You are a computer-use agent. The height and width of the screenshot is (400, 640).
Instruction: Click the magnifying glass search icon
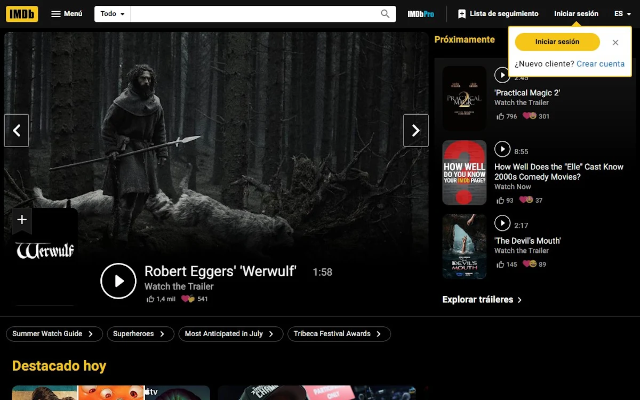385,14
